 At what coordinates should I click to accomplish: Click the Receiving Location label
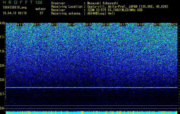tap(67, 7)
